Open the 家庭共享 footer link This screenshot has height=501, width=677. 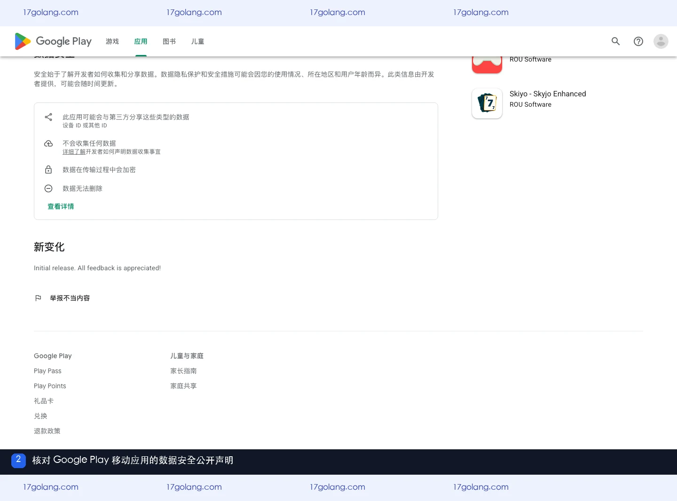[183, 386]
